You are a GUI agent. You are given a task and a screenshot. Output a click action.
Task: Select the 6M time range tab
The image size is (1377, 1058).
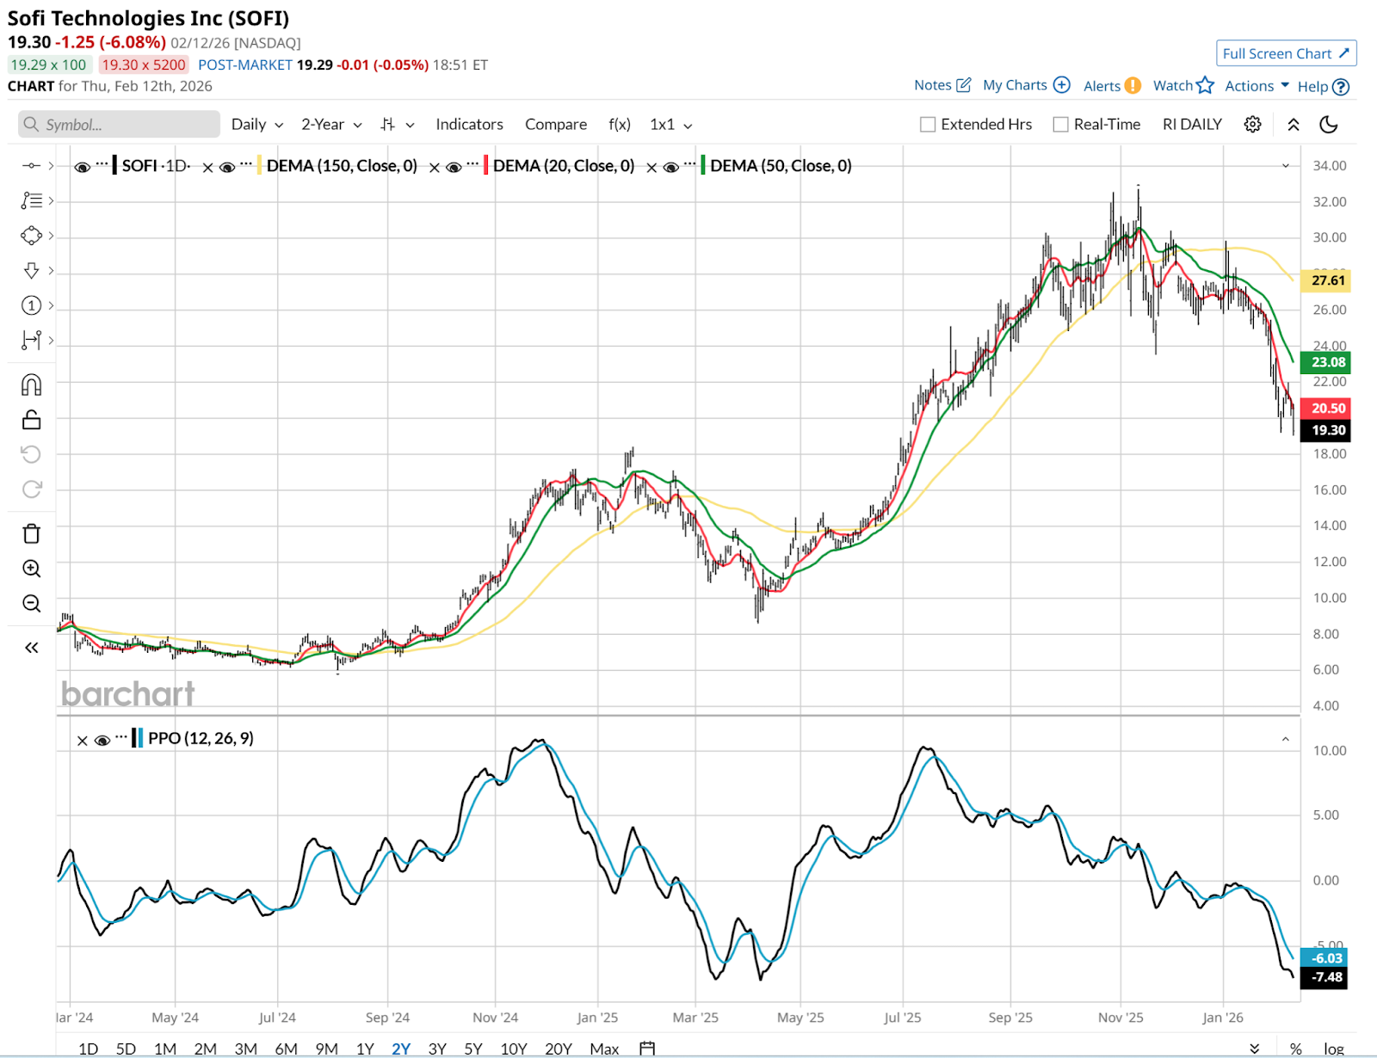[286, 1049]
